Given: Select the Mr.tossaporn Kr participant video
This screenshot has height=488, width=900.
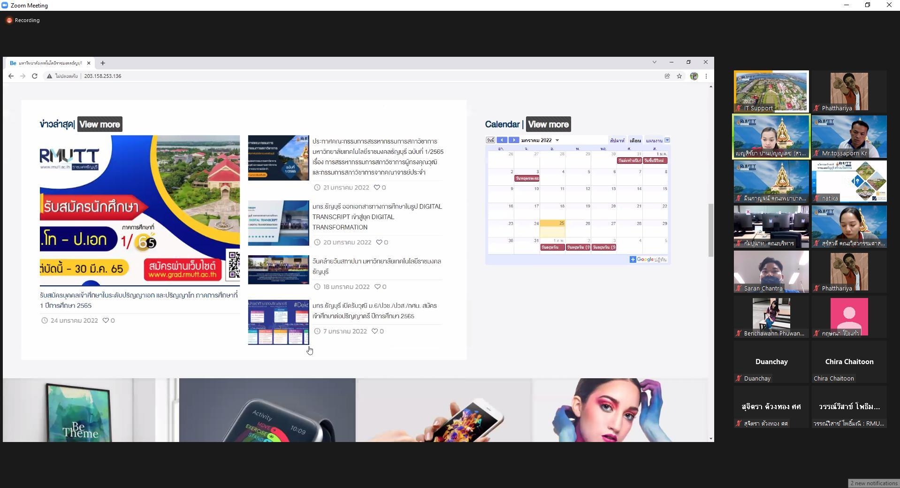Looking at the screenshot, I should tap(849, 137).
